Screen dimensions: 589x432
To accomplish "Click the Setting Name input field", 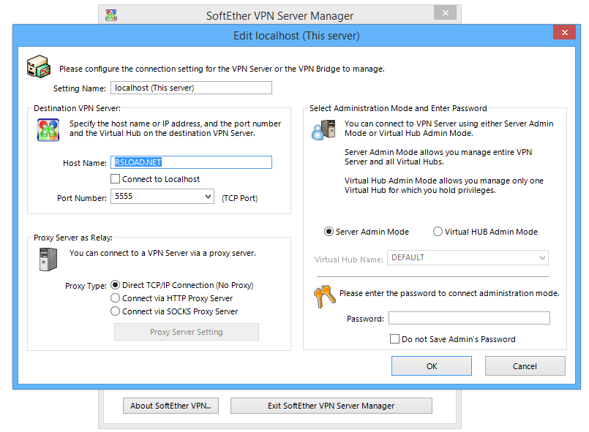I will 191,88.
